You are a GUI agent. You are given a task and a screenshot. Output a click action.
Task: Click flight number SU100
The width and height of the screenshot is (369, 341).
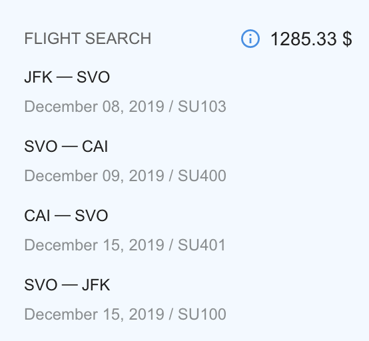[x=202, y=314]
